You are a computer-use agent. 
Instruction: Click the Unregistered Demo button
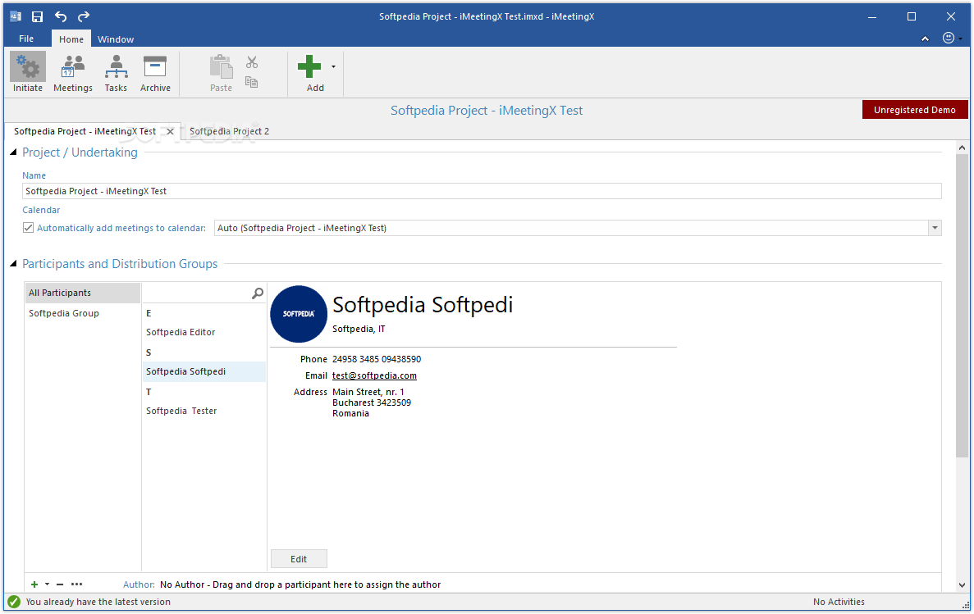914,110
